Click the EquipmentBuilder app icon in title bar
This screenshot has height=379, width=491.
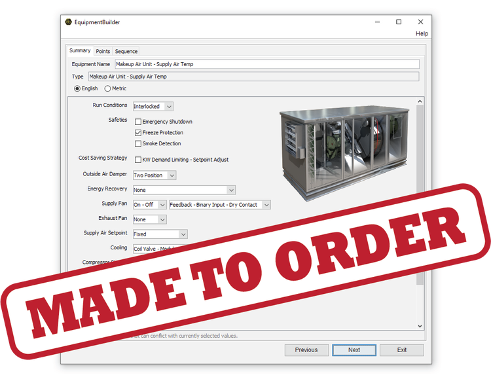click(x=68, y=22)
